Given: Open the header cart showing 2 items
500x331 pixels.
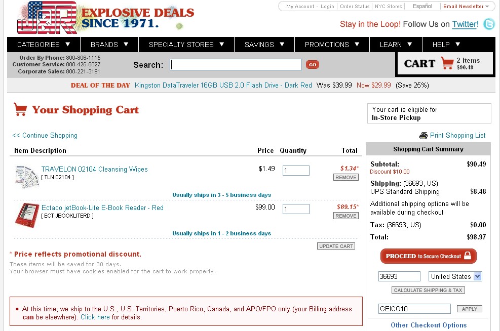Looking at the screenshot, I should tap(445, 63).
